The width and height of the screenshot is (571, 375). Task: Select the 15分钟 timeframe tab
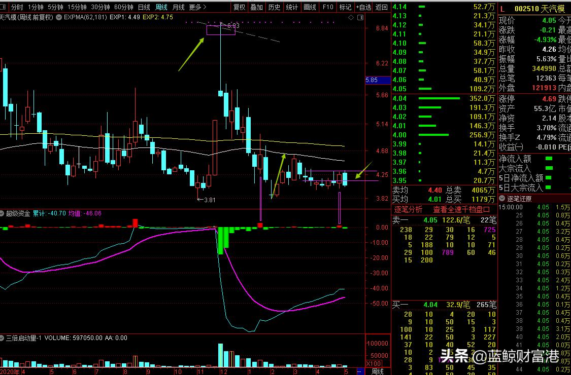(77, 7)
